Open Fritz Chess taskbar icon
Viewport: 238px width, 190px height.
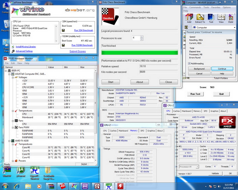tap(97, 186)
